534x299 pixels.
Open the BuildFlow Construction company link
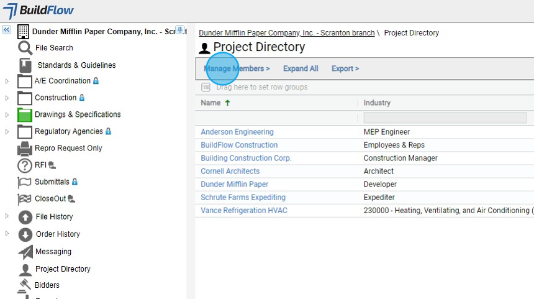click(239, 145)
